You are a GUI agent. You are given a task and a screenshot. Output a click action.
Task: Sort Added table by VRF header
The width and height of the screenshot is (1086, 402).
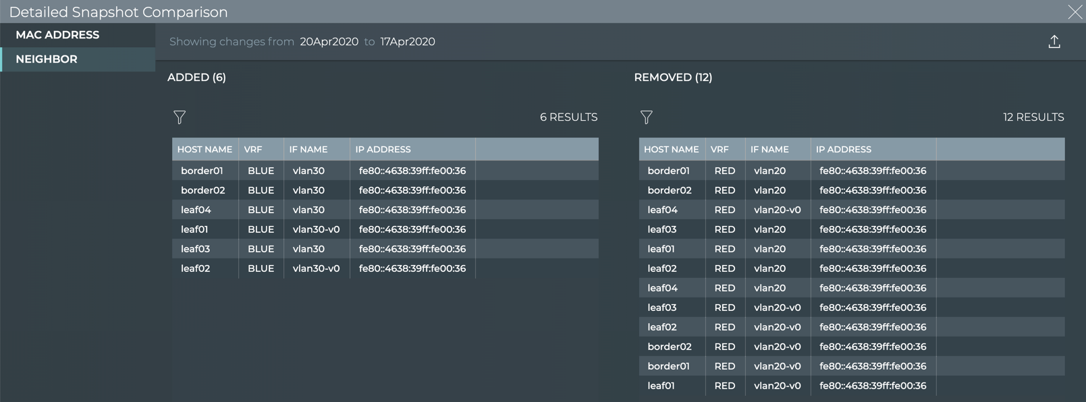pos(253,150)
